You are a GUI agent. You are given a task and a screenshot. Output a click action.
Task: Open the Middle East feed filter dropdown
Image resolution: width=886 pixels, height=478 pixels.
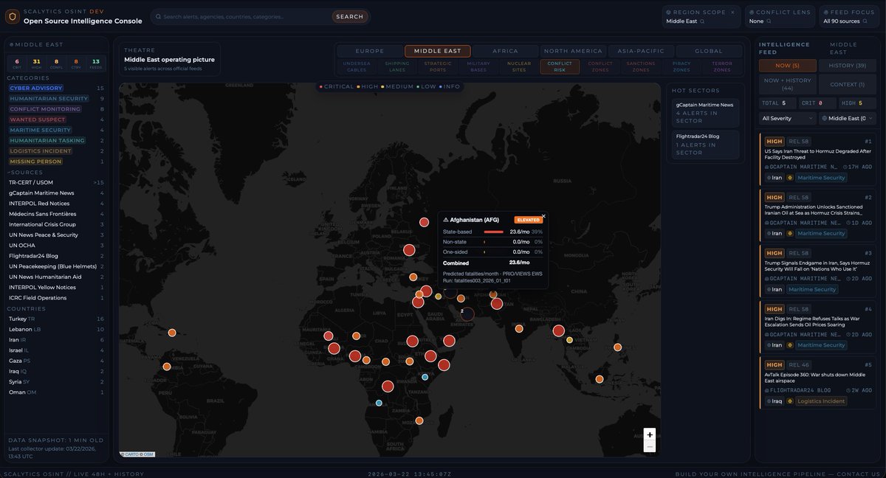pyautogui.click(x=846, y=118)
